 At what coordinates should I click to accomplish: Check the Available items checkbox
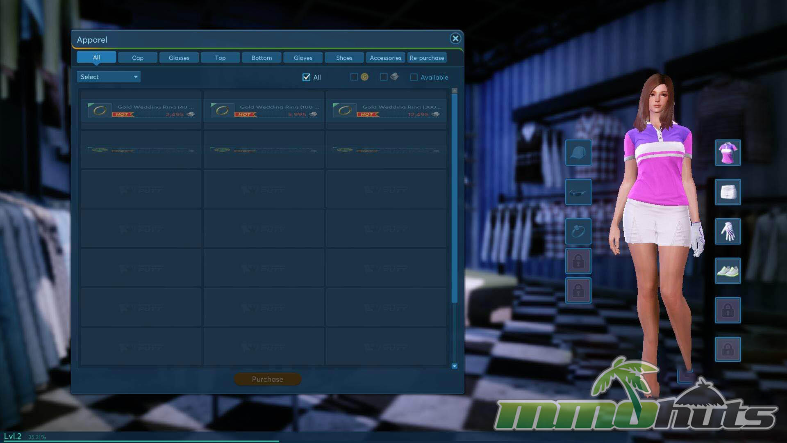pyautogui.click(x=414, y=77)
